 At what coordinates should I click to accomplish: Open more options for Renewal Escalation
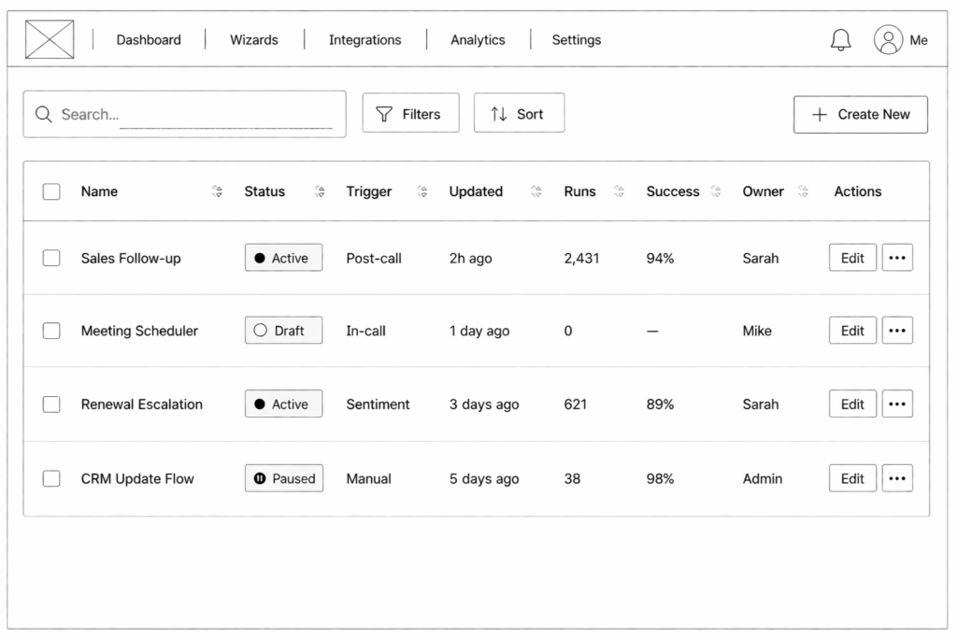[x=897, y=404]
